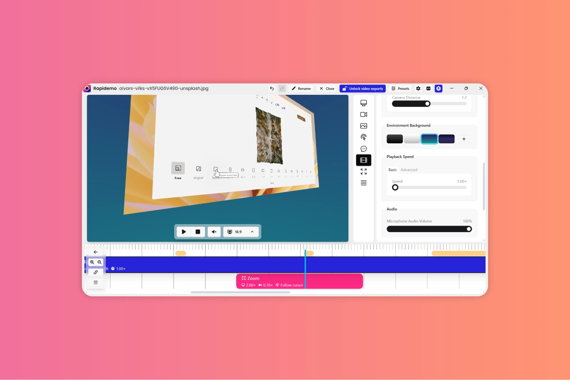Open the Presets menu

[x=400, y=89]
